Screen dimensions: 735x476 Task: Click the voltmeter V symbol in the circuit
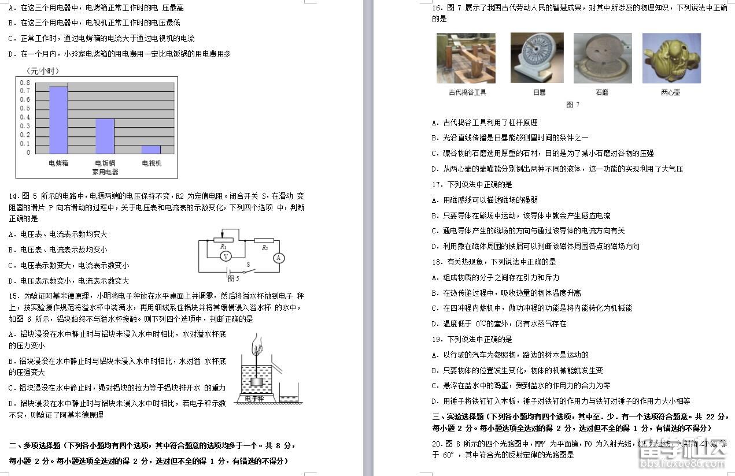tap(226, 256)
